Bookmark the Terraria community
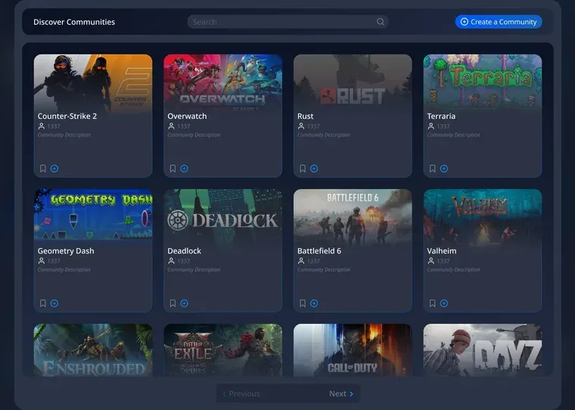The image size is (575, 410). point(432,169)
